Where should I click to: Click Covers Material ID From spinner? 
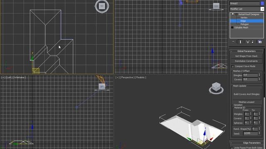[251, 118]
